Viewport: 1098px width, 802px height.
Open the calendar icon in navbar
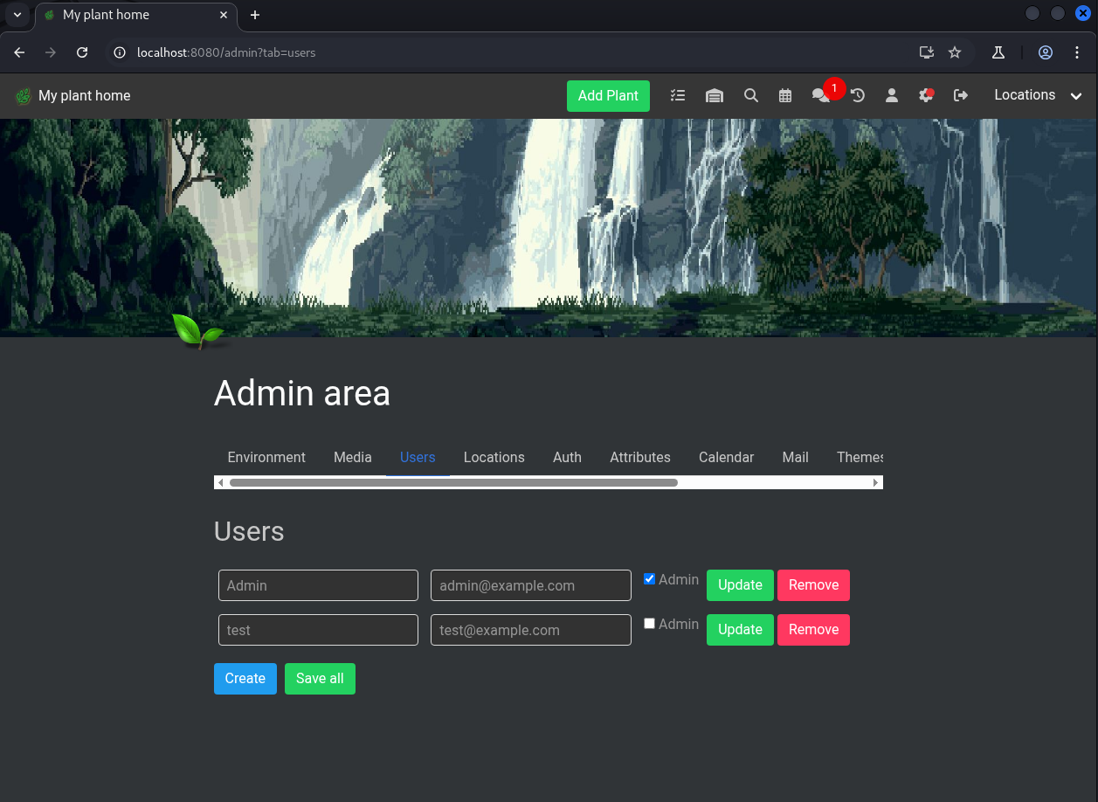click(785, 95)
